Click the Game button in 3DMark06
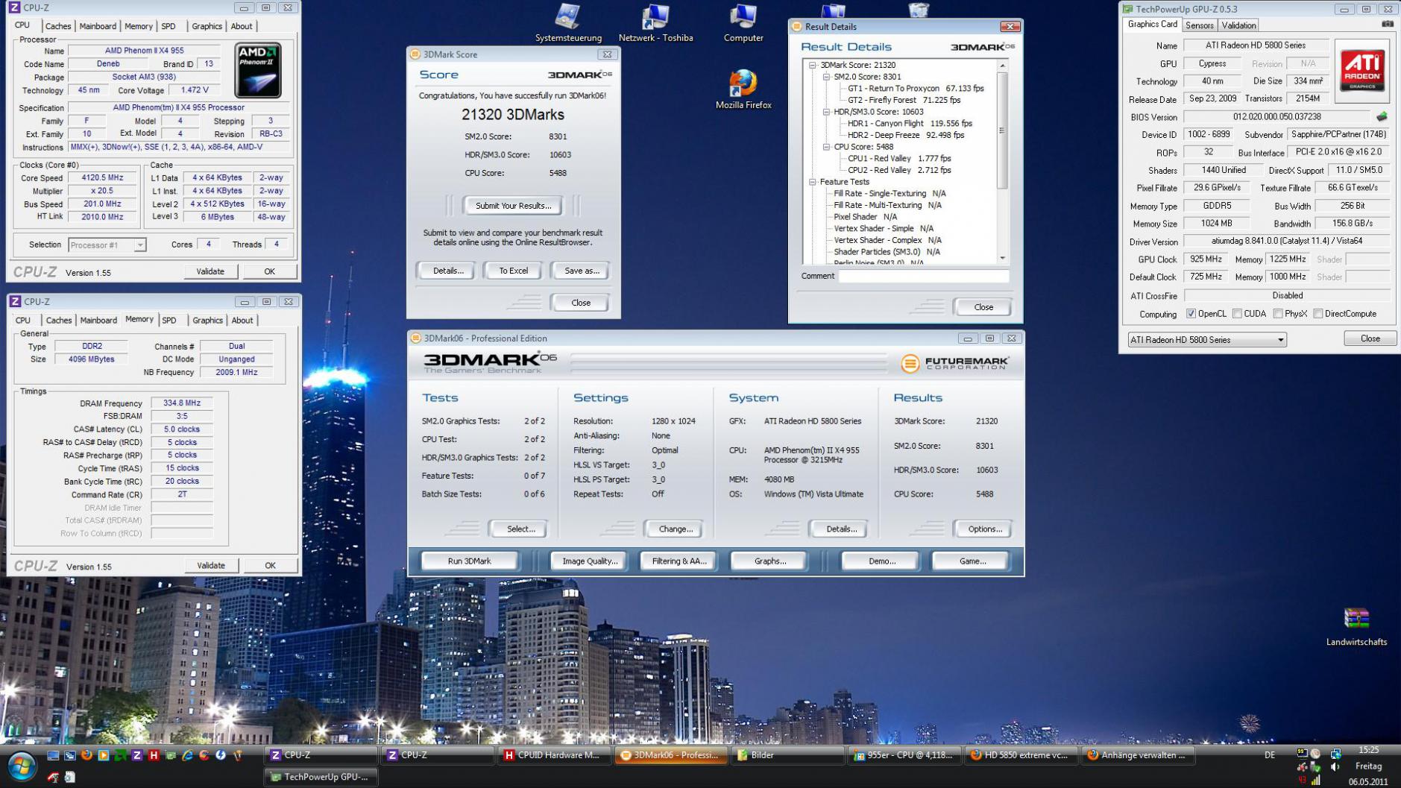 (972, 561)
